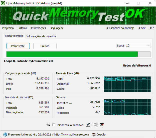156x138 pixels.
Task: Open the softwareok.com freeware link
Action: pos(48,134)
